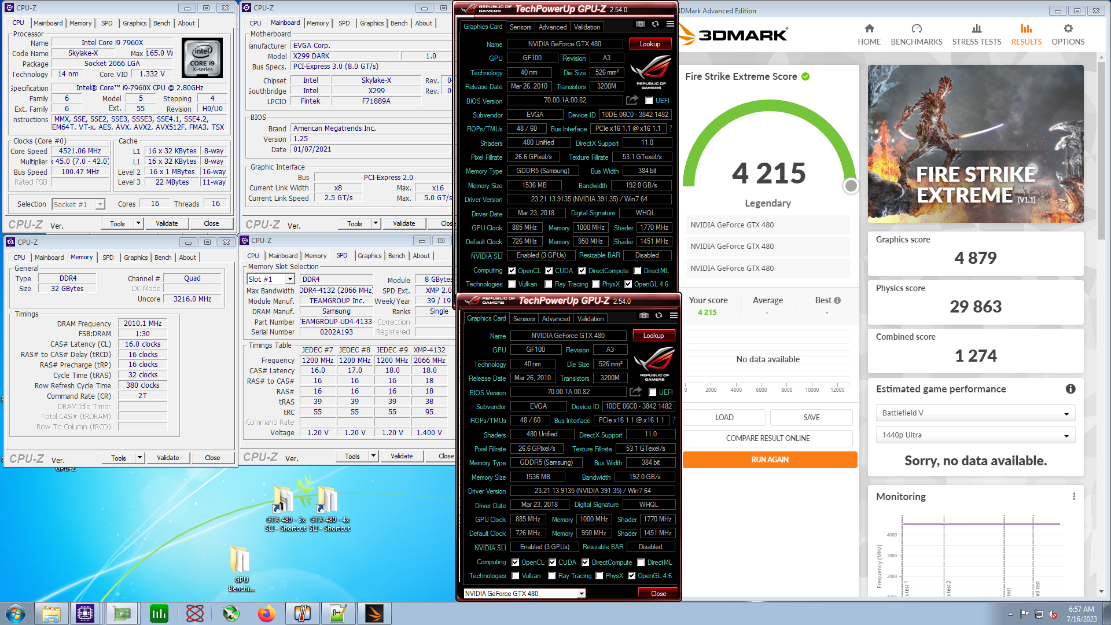
Task: Open File Explorer from taskbar
Action: pos(51,613)
